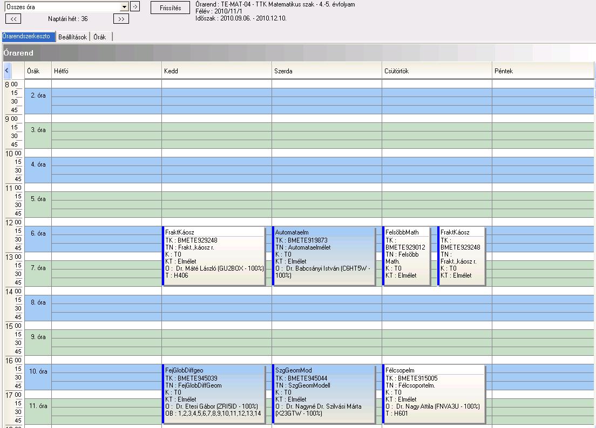Select the FejGlobDiffgeo class on Kedd

[214, 394]
